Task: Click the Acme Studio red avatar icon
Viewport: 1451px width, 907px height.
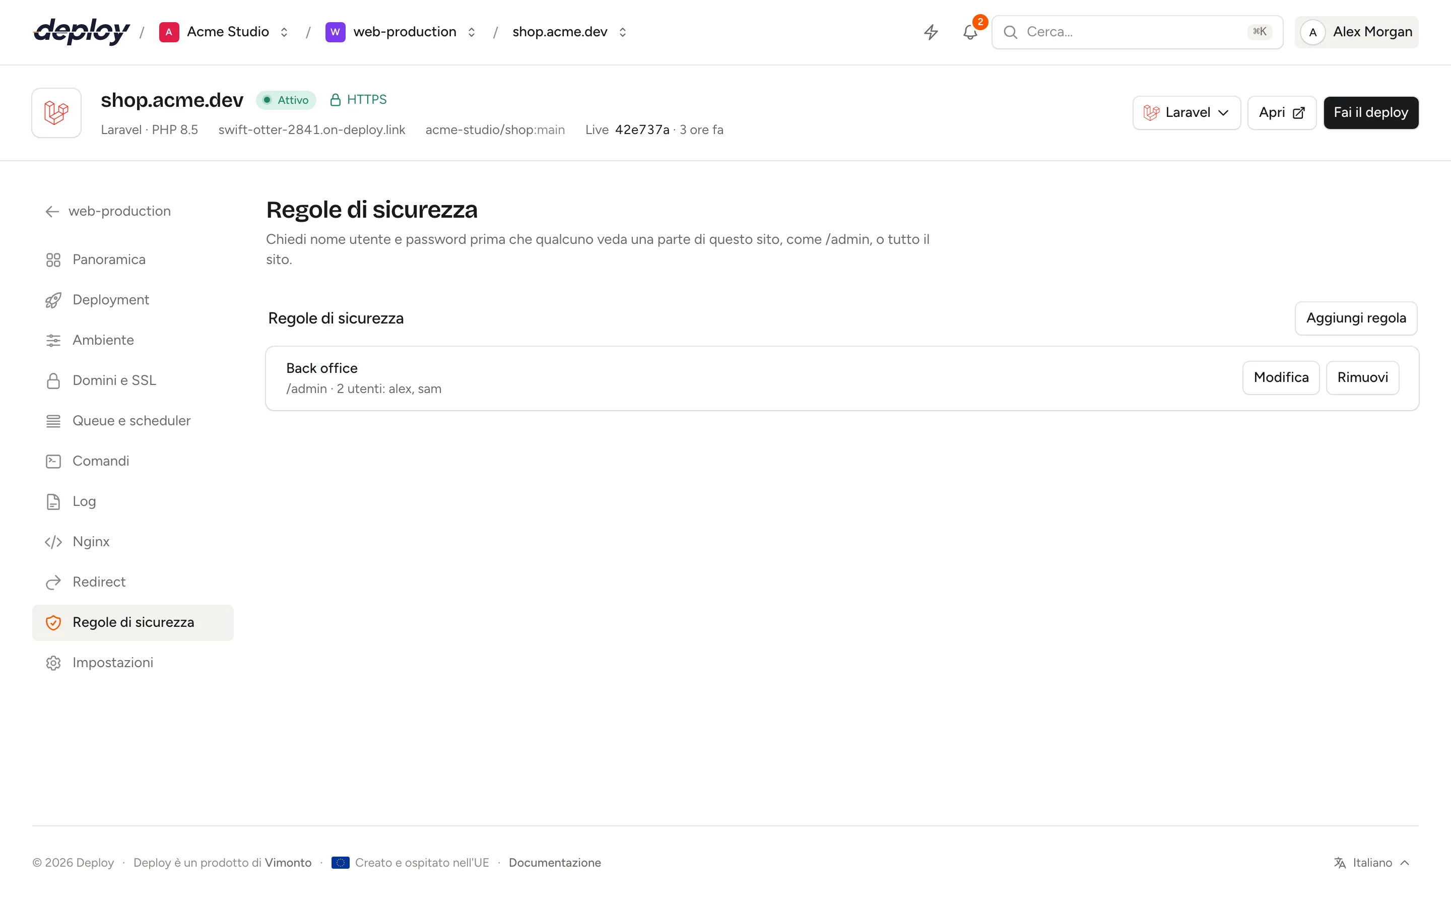Action: click(169, 32)
